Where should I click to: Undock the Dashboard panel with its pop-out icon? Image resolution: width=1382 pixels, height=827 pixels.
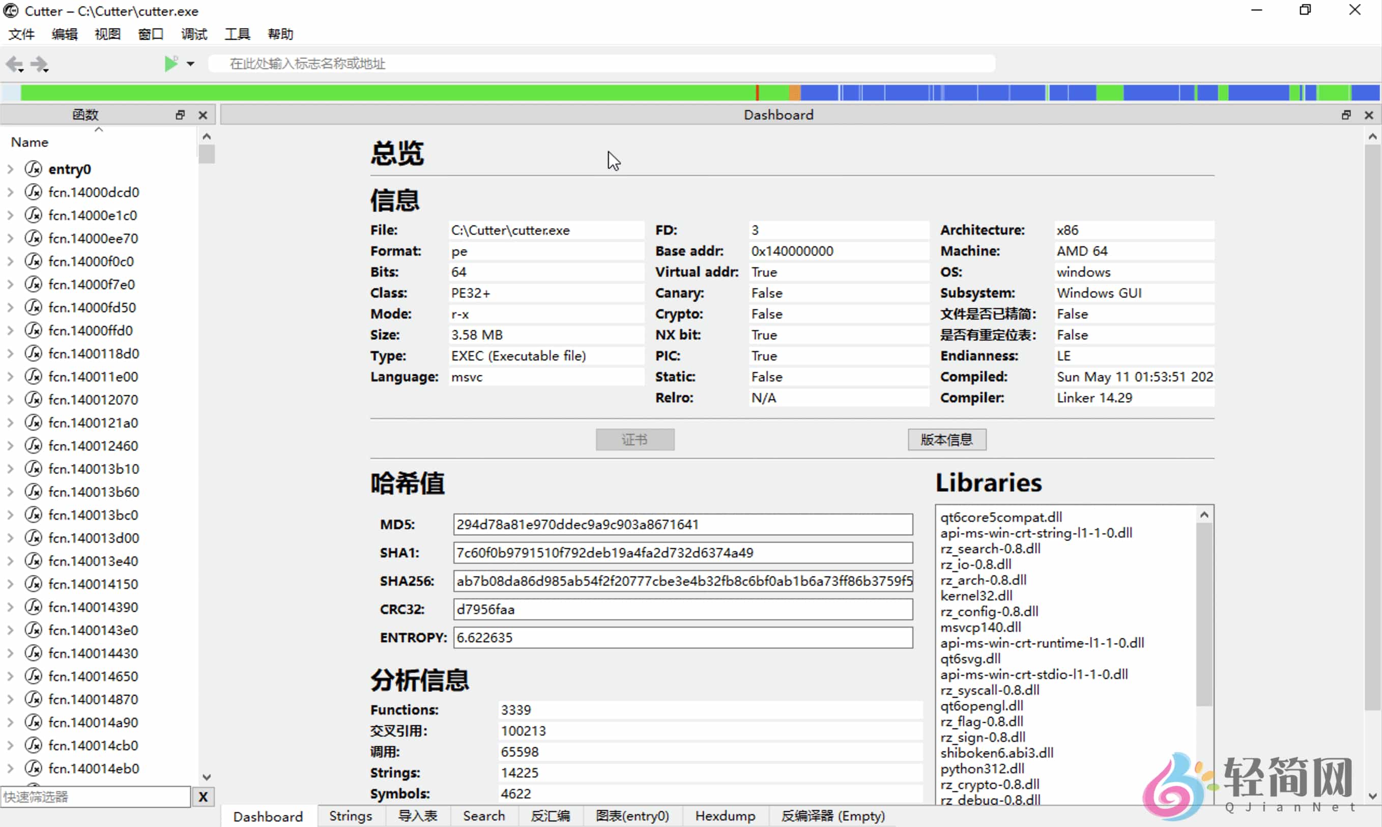coord(1345,115)
